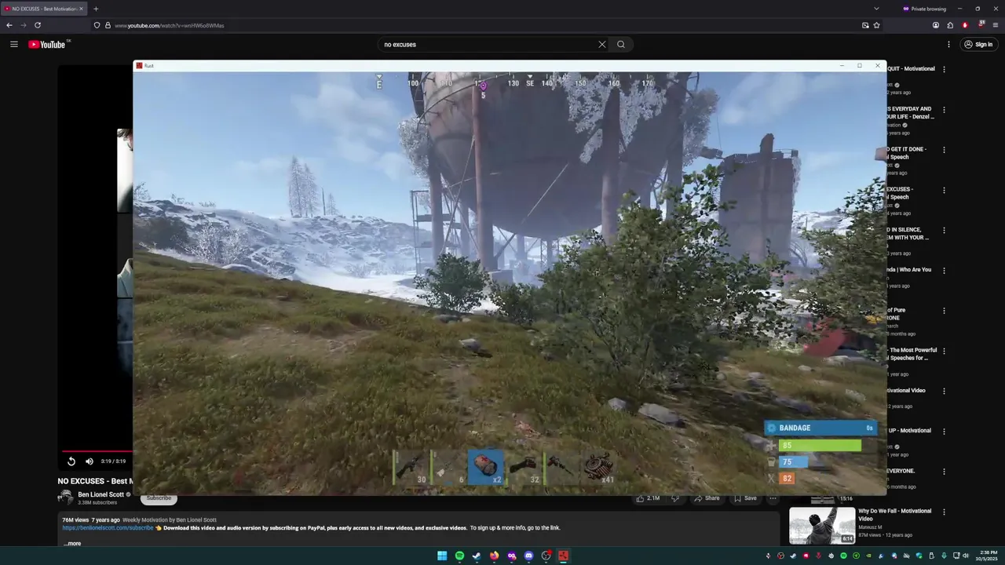Open Why Do We Fall video title
Image resolution: width=1005 pixels, height=565 pixels.
(x=895, y=515)
